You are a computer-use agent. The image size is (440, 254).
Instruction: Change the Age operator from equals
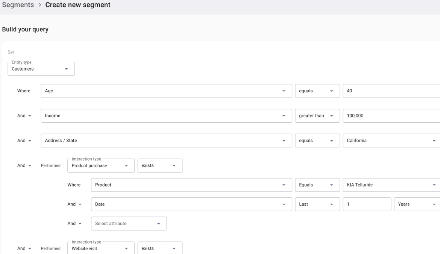click(317, 91)
